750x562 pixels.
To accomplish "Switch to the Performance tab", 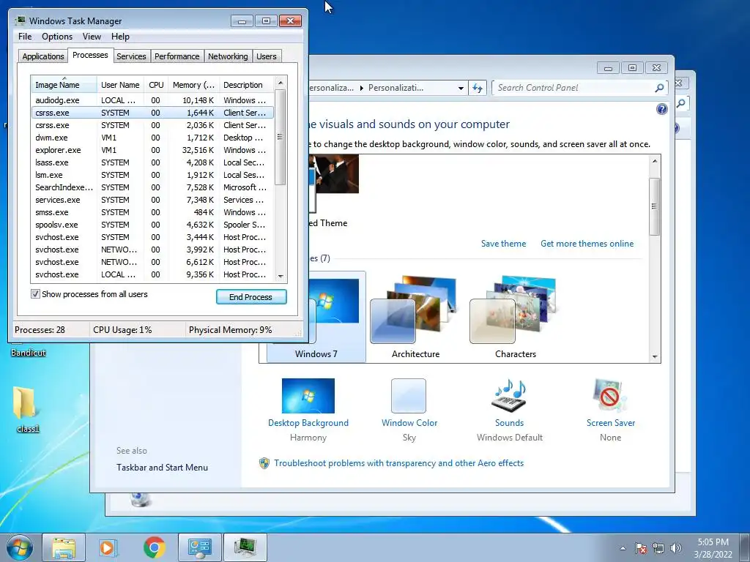I will 177,56.
